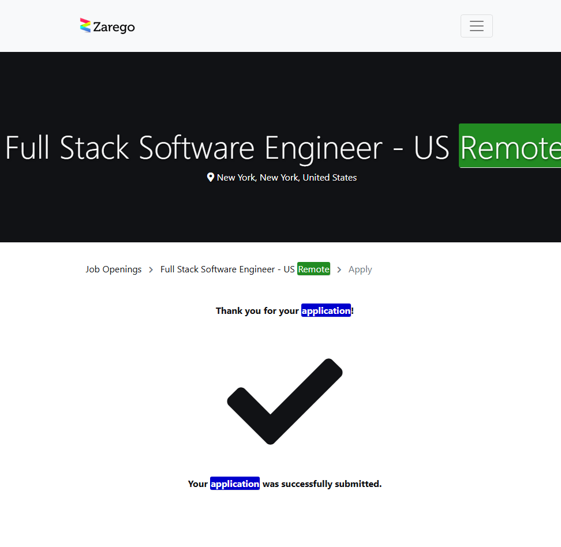Click the location pin icon

(211, 177)
